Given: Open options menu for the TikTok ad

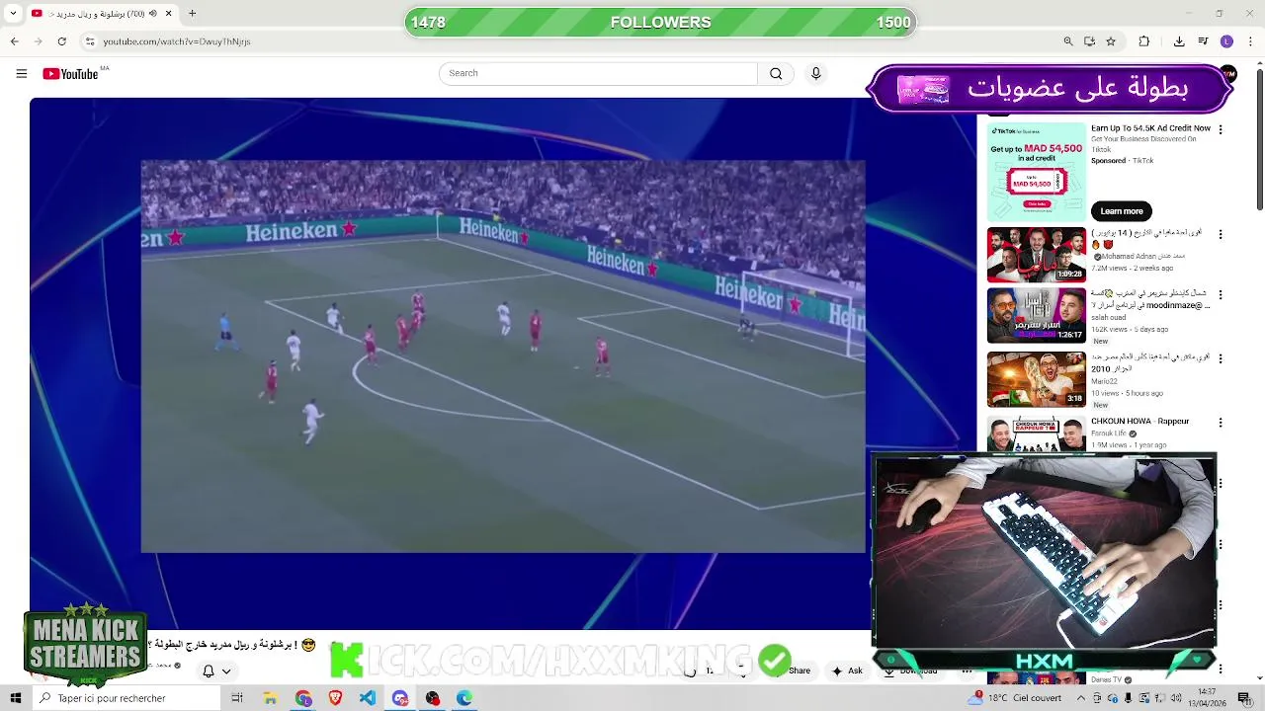Looking at the screenshot, I should click(1221, 129).
